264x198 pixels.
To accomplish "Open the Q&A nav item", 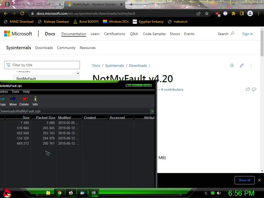I will [134, 34].
